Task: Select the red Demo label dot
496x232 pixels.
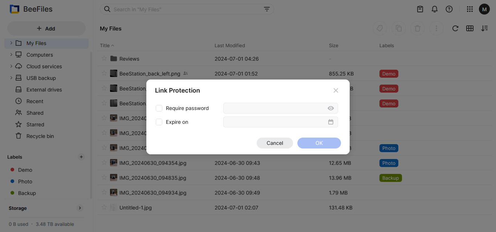Action: point(12,170)
